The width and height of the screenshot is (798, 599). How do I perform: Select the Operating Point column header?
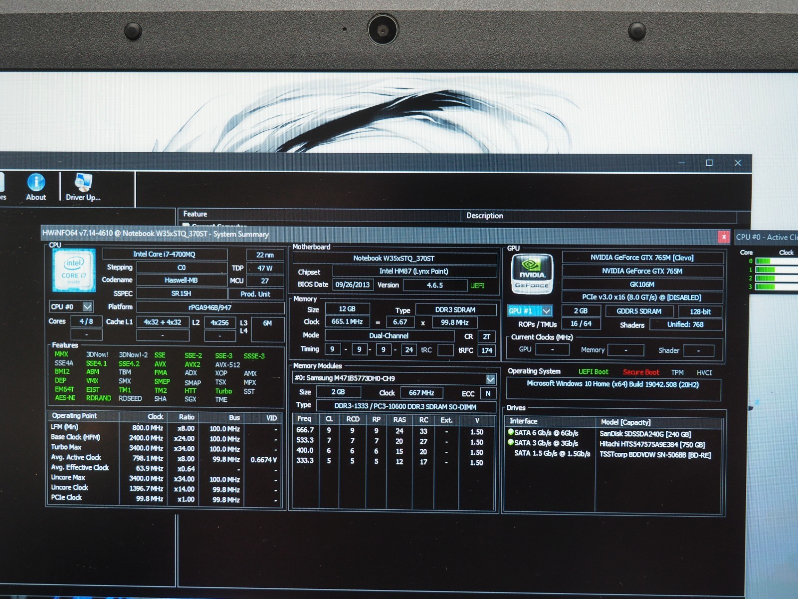coord(83,416)
